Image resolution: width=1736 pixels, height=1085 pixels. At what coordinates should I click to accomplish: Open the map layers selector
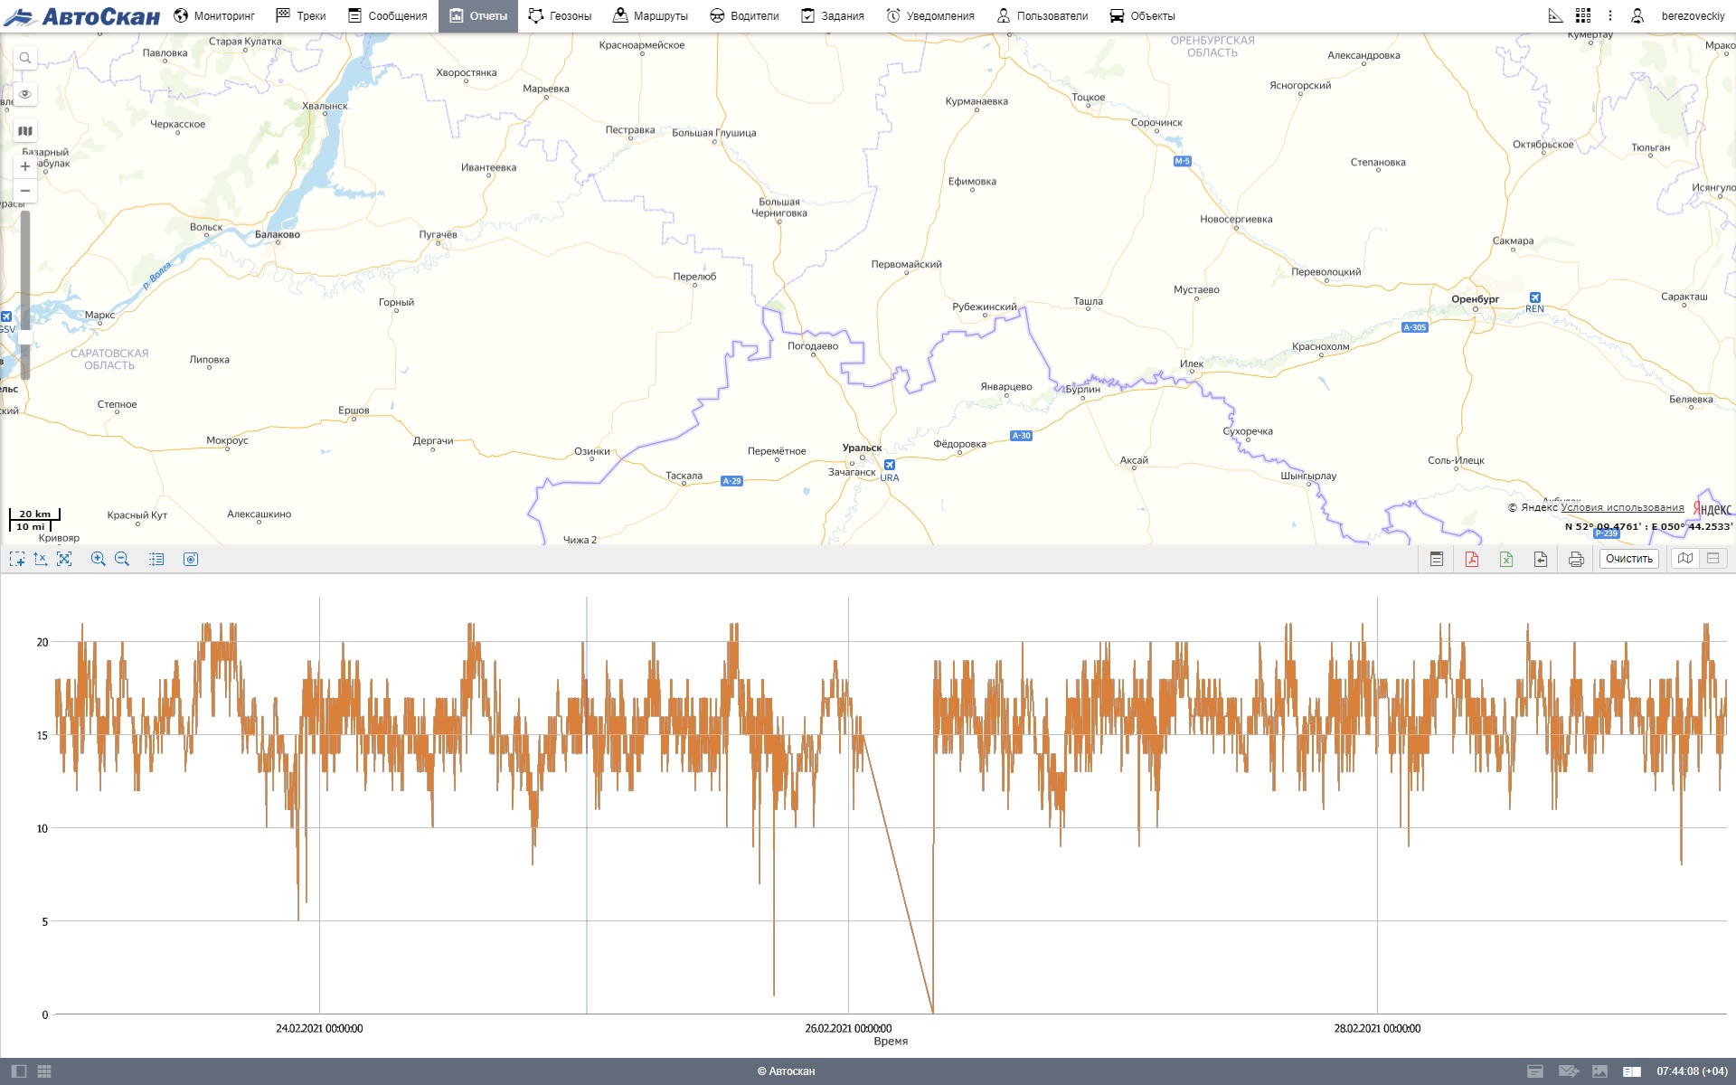[25, 130]
